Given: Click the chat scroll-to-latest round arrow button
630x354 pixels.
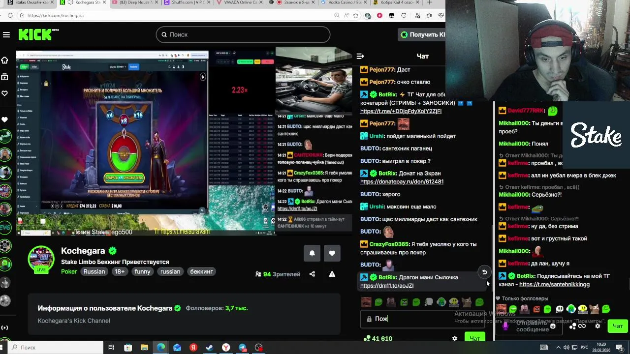Looking at the screenshot, I should point(484,272).
